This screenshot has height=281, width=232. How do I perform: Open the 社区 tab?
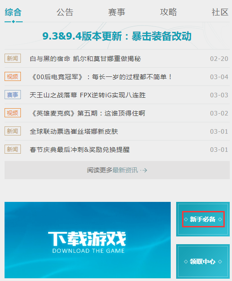(x=220, y=12)
